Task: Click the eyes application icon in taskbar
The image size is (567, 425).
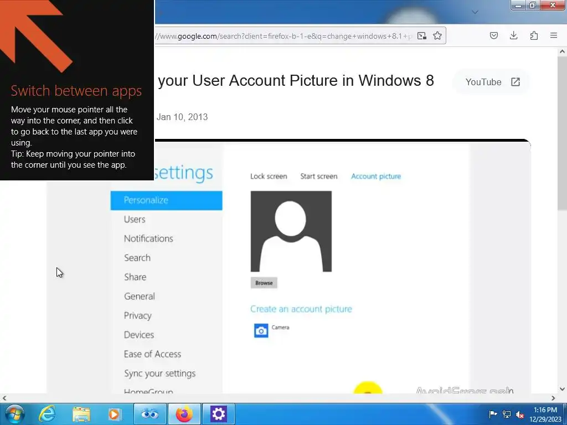Action: [150, 414]
